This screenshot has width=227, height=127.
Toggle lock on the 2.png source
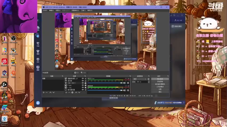click(x=85, y=85)
